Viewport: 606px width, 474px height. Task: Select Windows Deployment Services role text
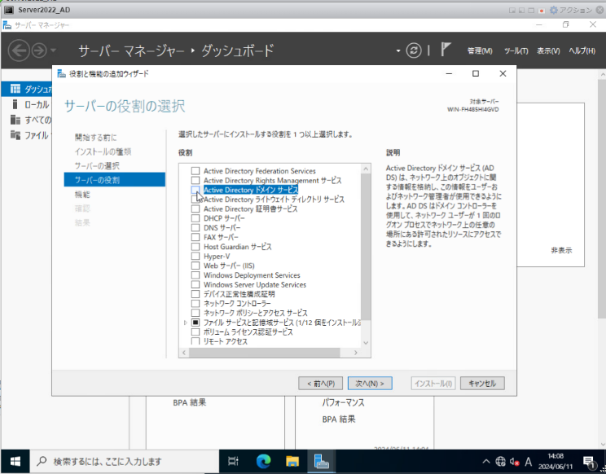pyautogui.click(x=252, y=275)
